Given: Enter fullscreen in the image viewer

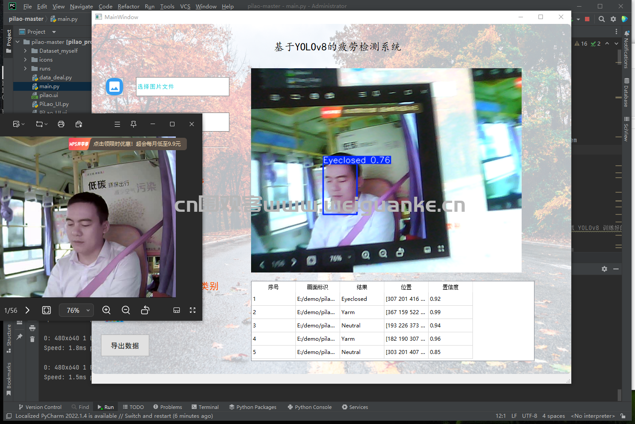Looking at the screenshot, I should click(193, 310).
